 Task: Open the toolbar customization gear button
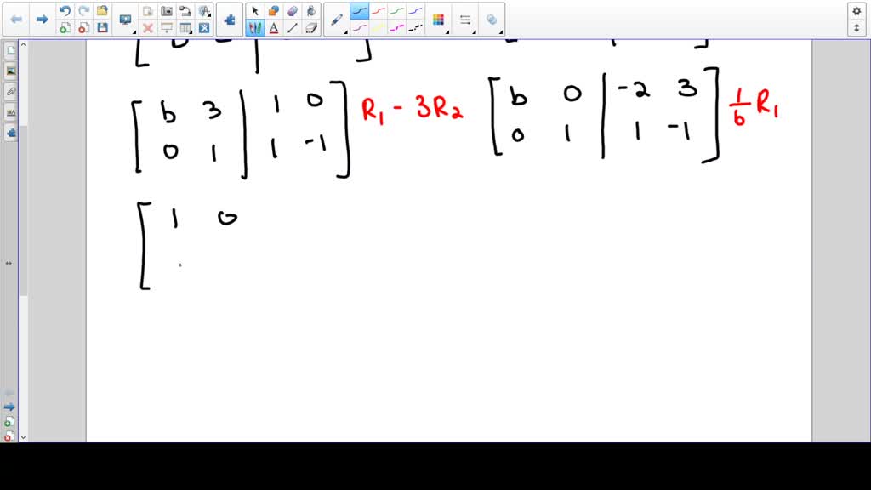point(857,9)
